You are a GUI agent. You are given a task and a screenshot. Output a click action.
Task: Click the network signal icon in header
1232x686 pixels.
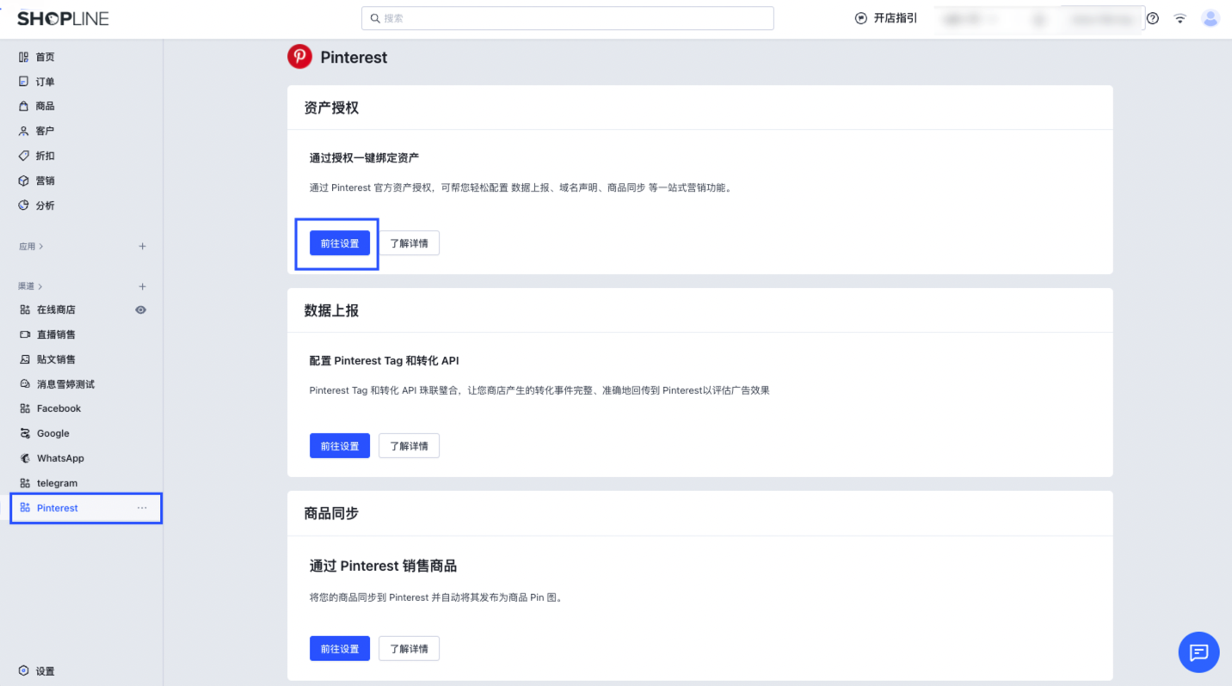[1180, 18]
